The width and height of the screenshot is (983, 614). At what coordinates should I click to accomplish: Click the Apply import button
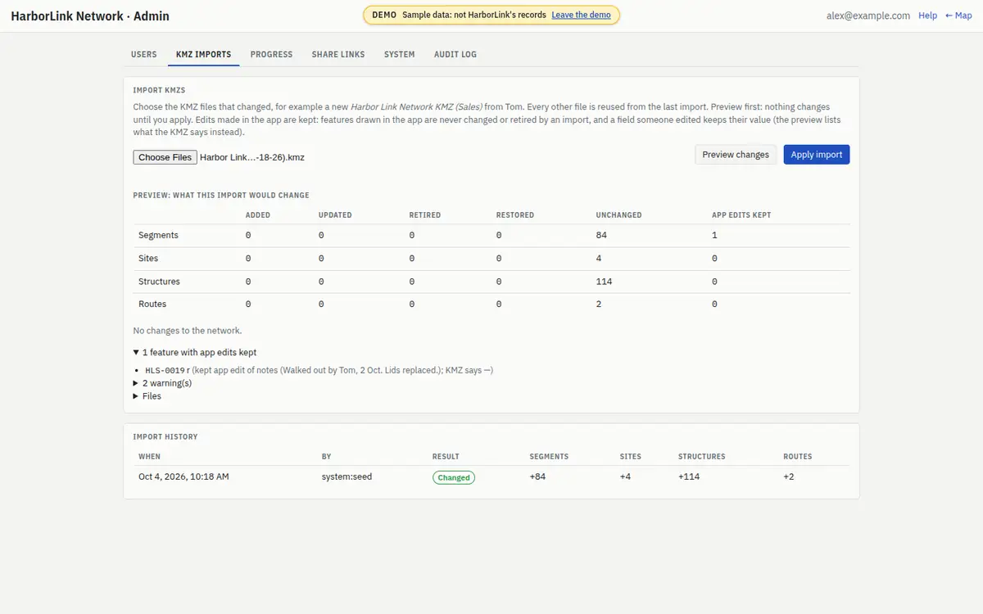click(x=816, y=155)
